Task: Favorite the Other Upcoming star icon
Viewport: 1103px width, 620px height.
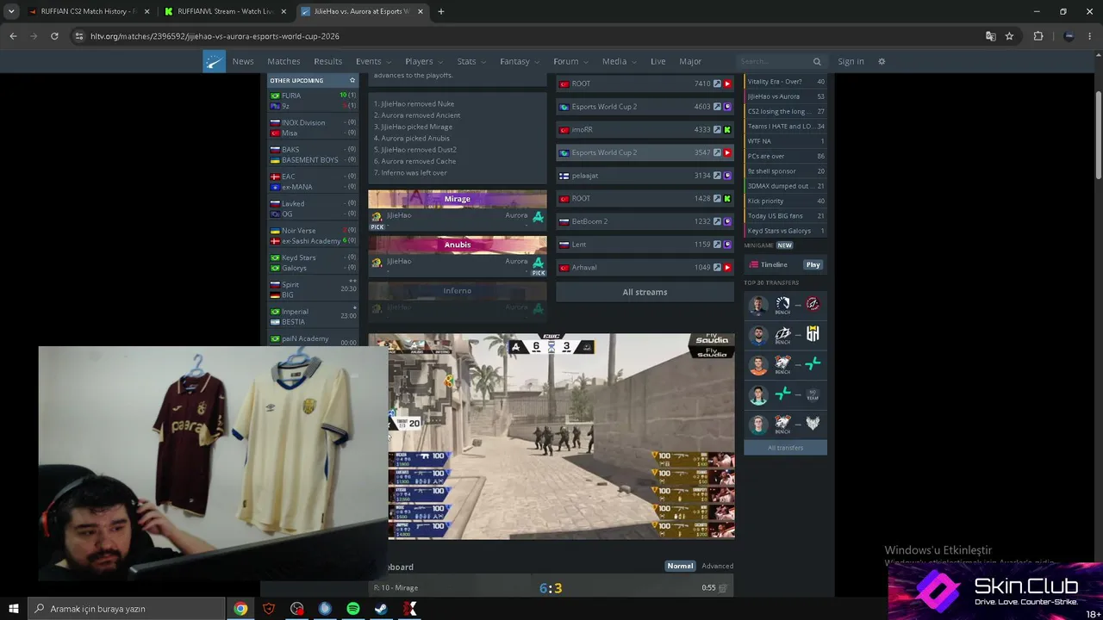Action: click(352, 80)
